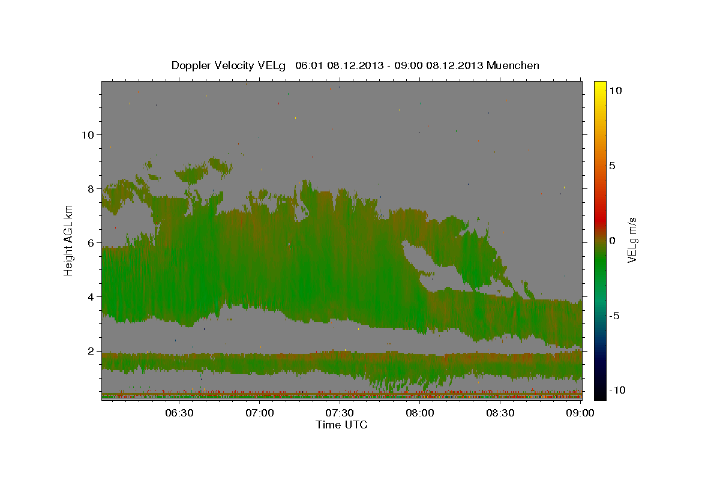Click the plot title 'Doppler Velocity VELg'
This screenshot has height=480, width=720.
[x=228, y=65]
